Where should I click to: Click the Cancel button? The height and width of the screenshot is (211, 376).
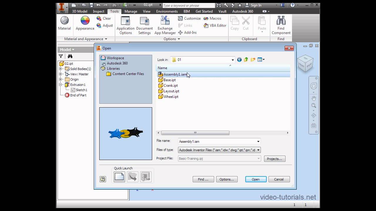[279, 179]
